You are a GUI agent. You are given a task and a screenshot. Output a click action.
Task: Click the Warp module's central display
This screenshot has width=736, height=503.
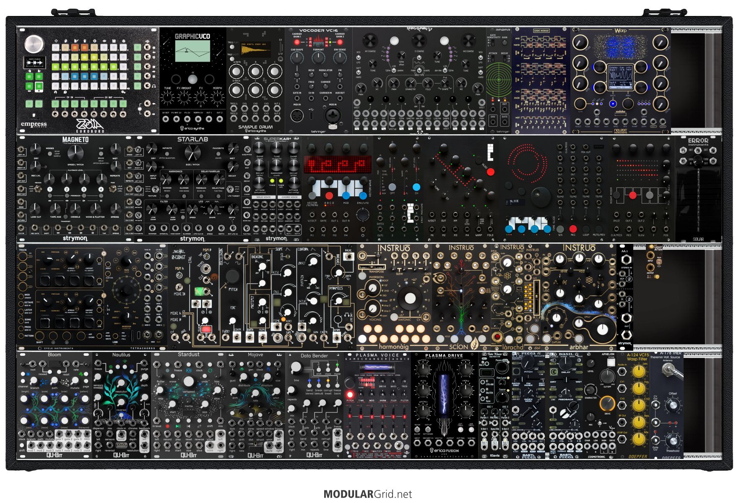[620, 76]
